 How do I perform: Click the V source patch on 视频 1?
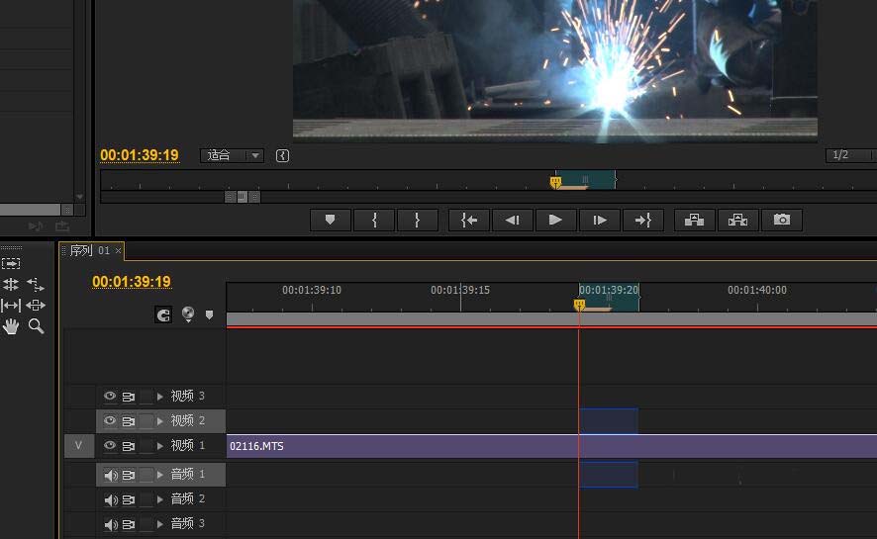79,446
